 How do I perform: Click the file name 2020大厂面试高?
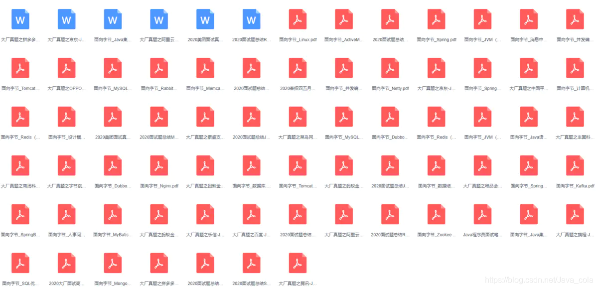tap(67, 284)
